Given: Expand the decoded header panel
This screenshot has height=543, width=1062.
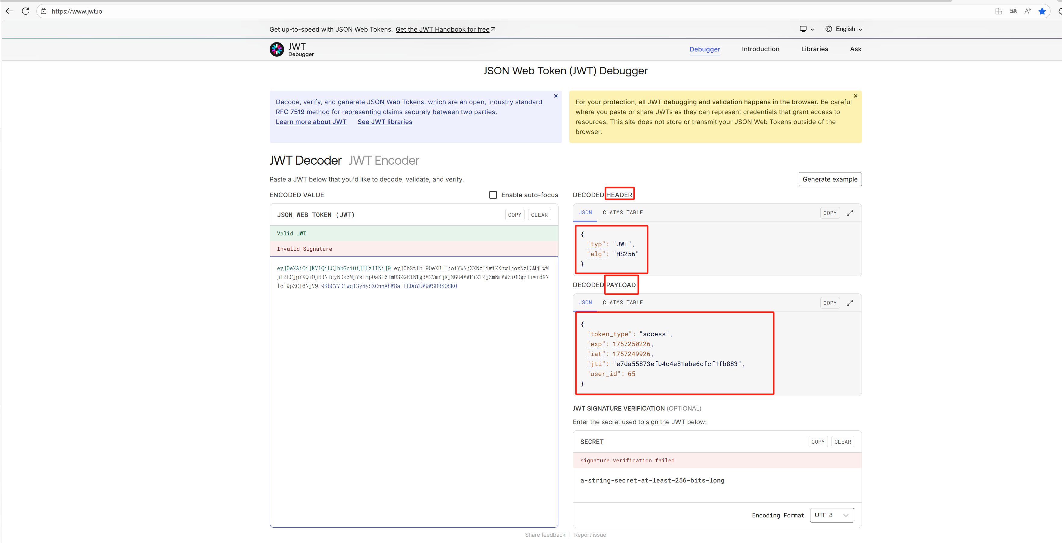Looking at the screenshot, I should tap(850, 213).
